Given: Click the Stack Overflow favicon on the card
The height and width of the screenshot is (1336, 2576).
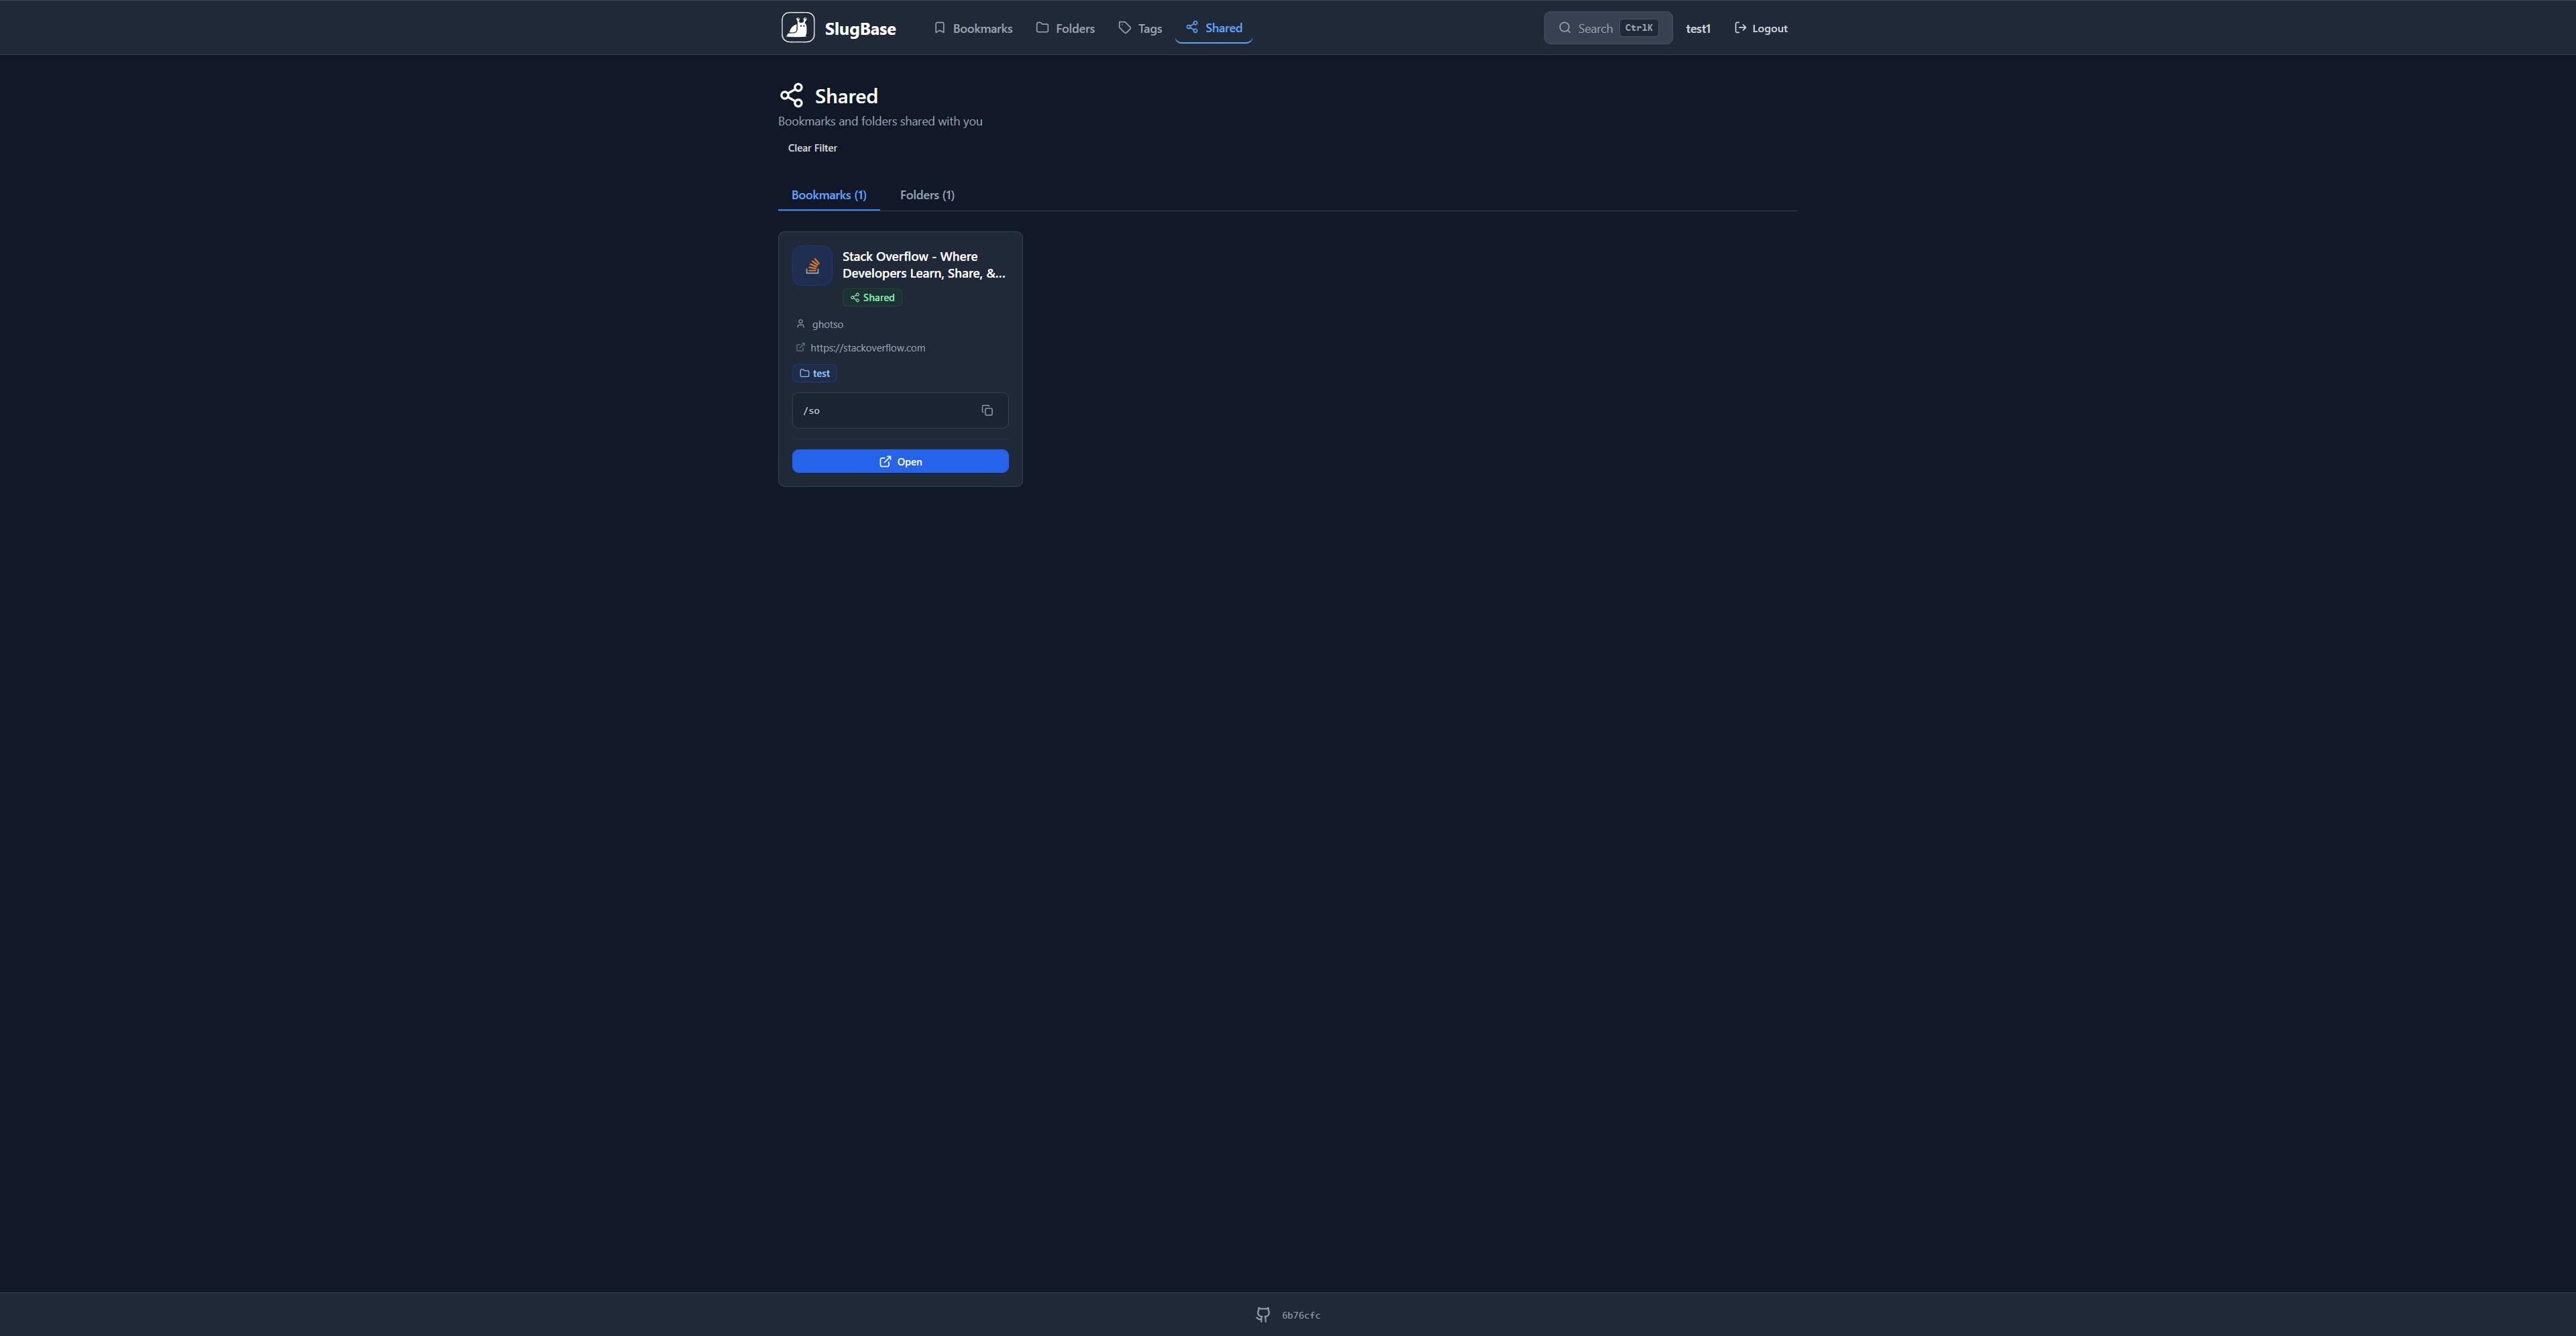Looking at the screenshot, I should click(x=812, y=265).
